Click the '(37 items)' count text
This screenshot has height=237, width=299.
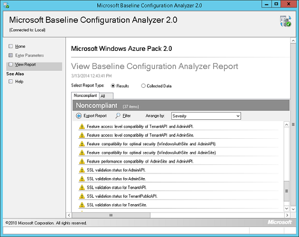point(131,107)
